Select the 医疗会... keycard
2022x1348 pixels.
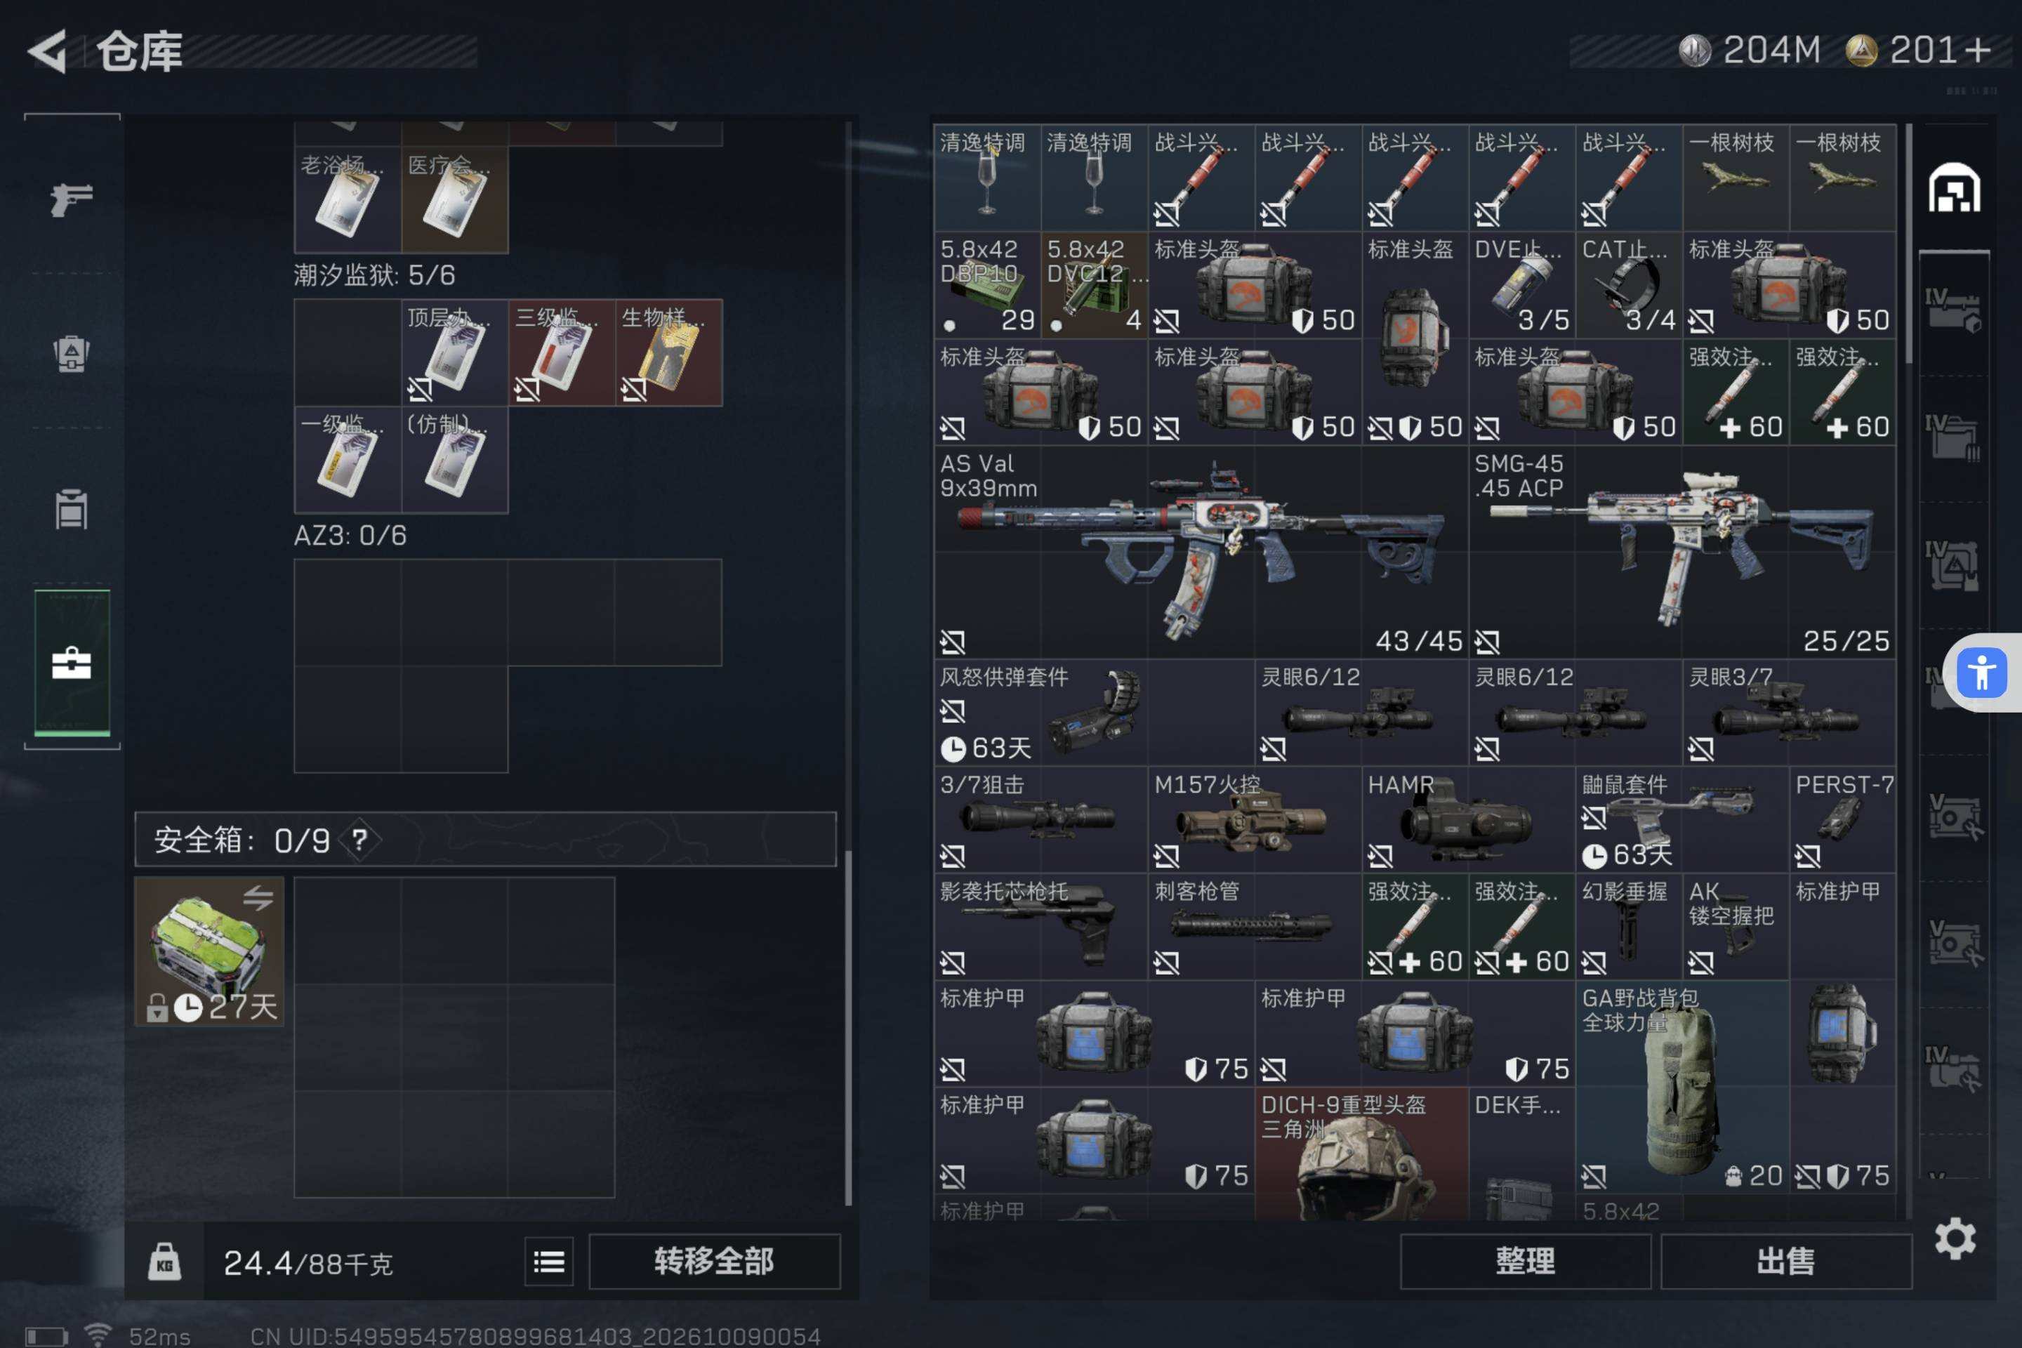tap(455, 199)
